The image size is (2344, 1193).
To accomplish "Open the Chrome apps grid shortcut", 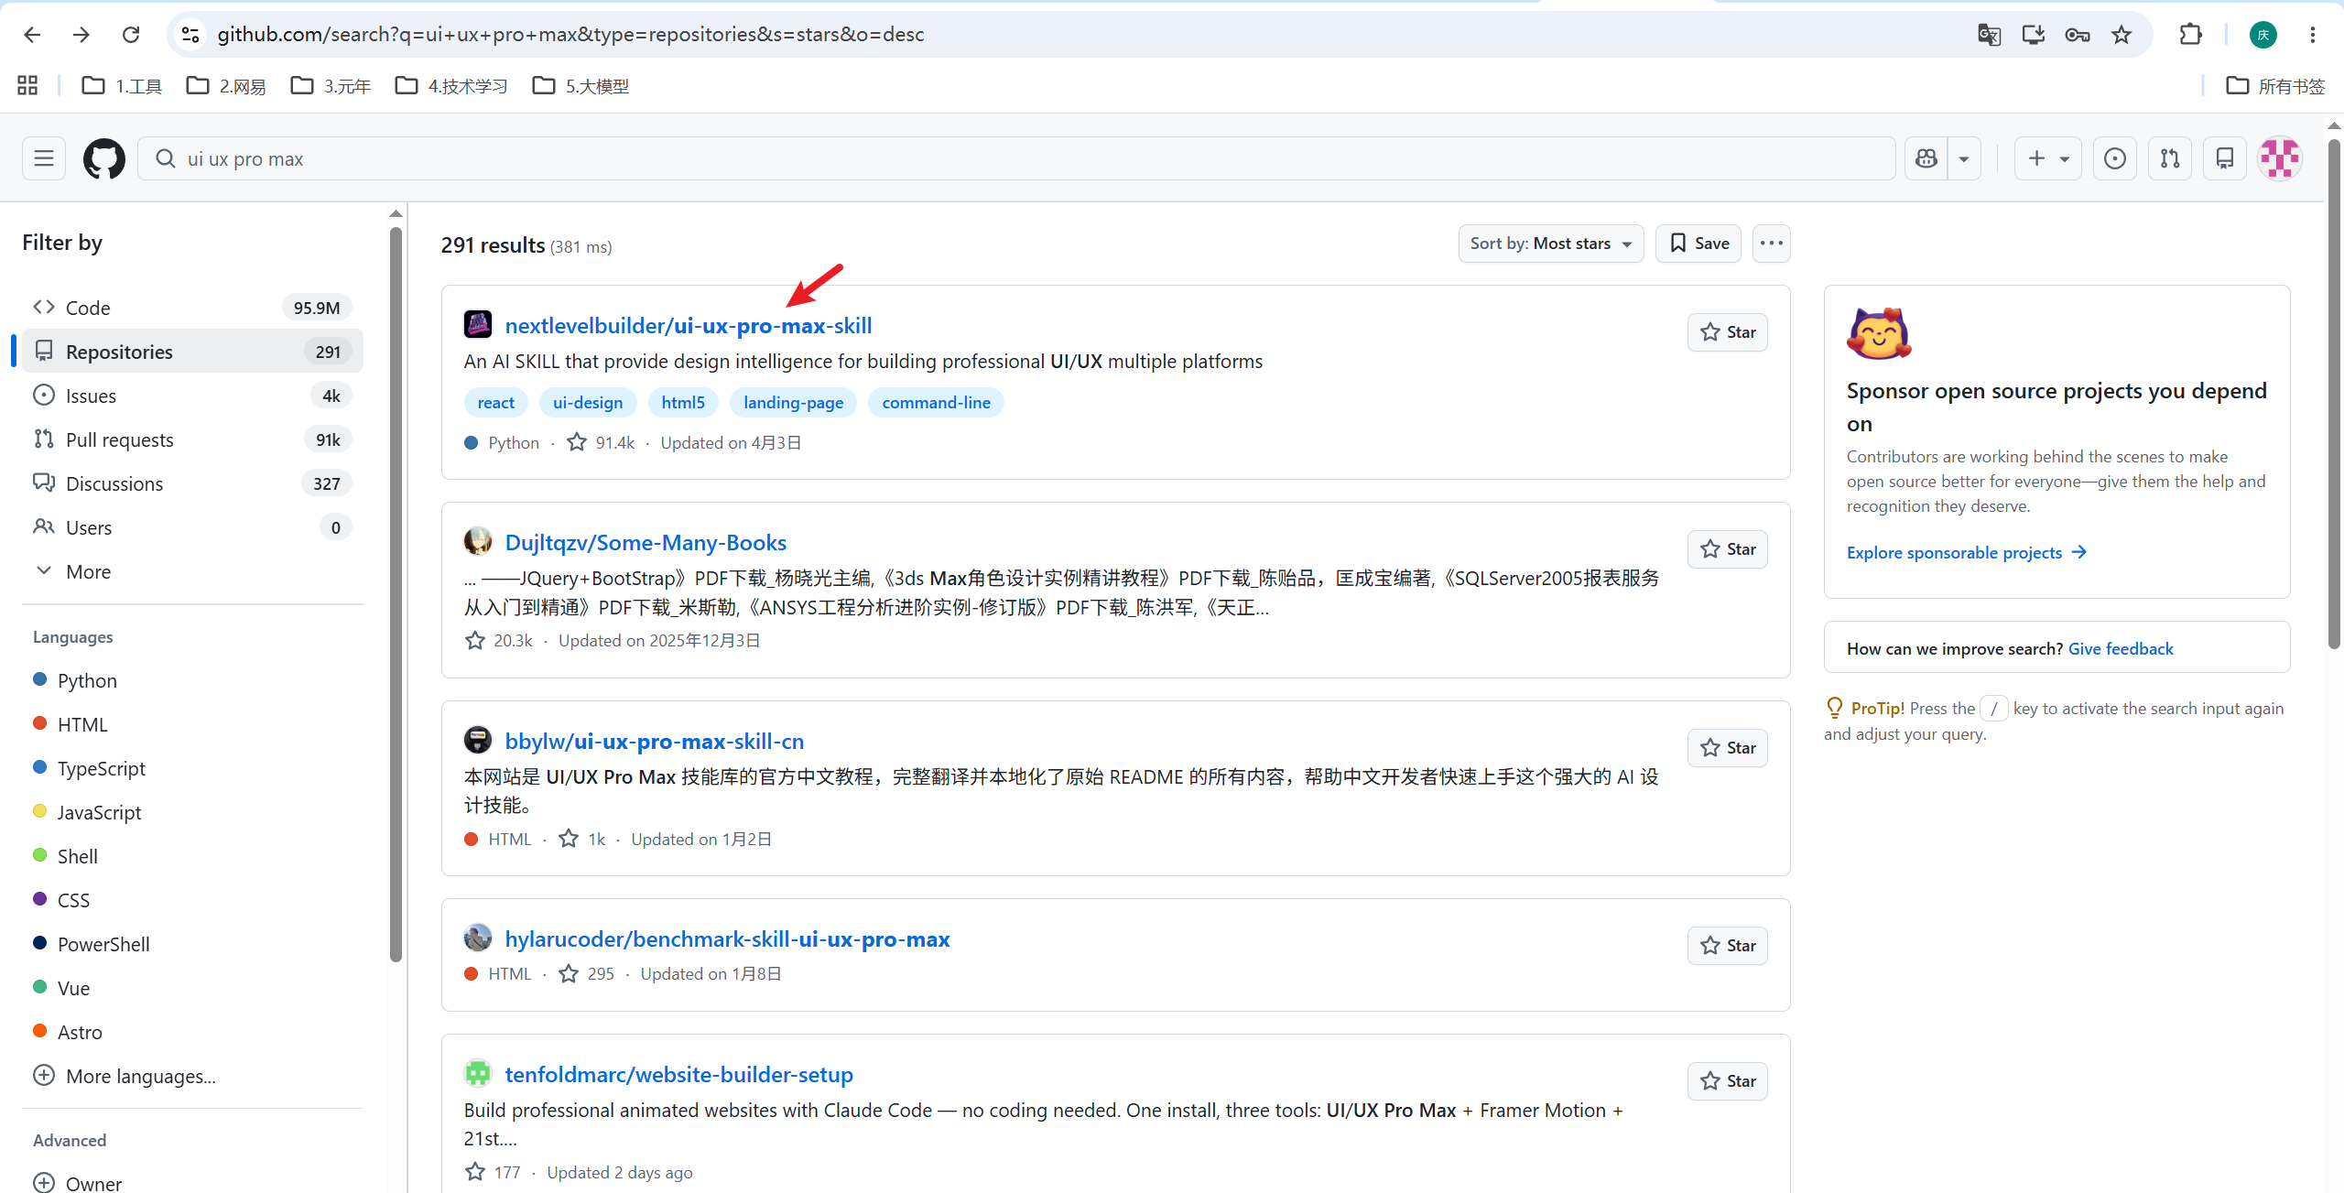I will pyautogui.click(x=27, y=85).
